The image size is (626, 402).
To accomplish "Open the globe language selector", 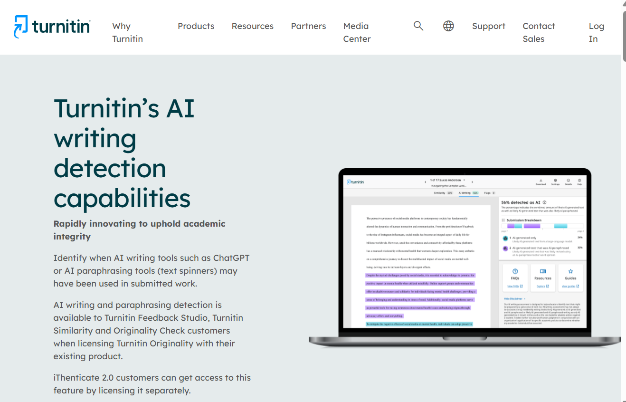I will pos(448,26).
